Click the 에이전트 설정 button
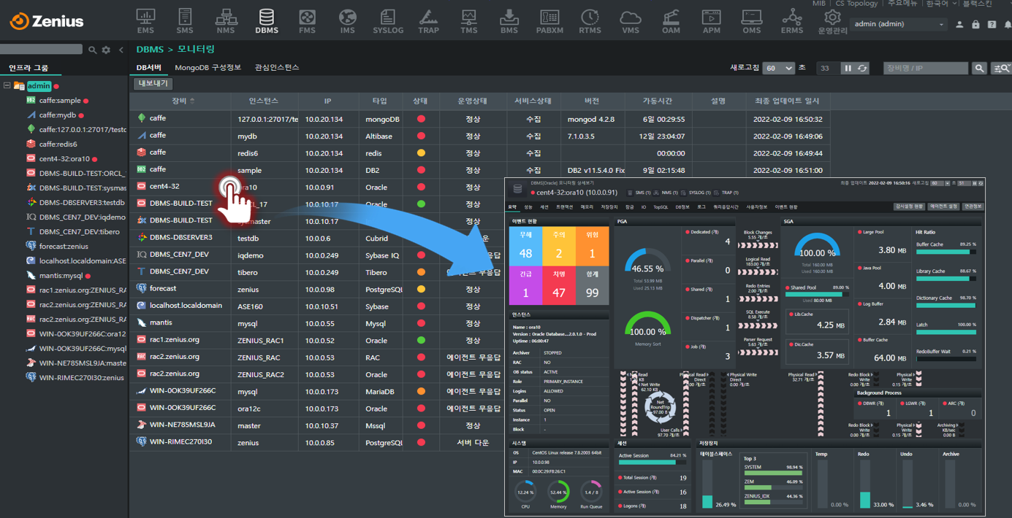 tap(944, 207)
